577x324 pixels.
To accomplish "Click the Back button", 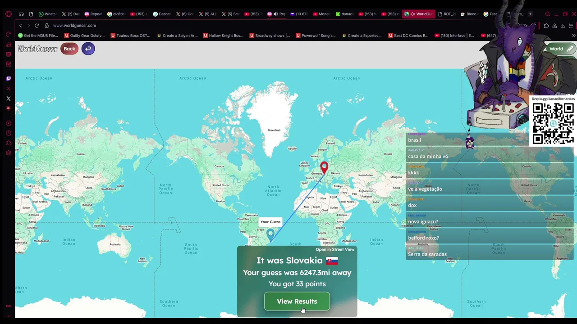I will [69, 49].
